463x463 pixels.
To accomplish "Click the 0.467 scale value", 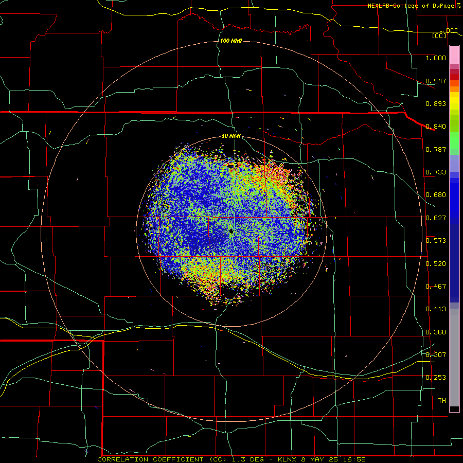I will click(x=436, y=287).
